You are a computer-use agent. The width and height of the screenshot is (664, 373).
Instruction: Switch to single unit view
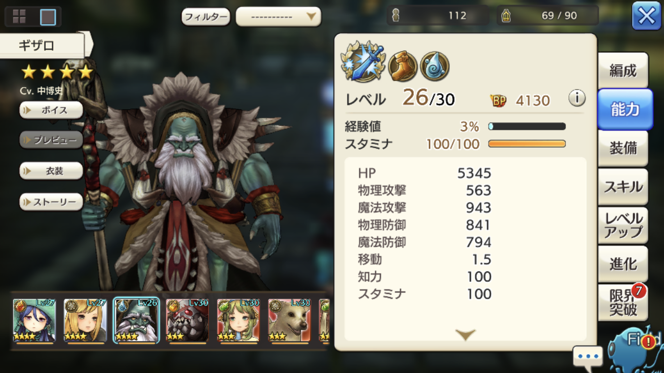[48, 17]
